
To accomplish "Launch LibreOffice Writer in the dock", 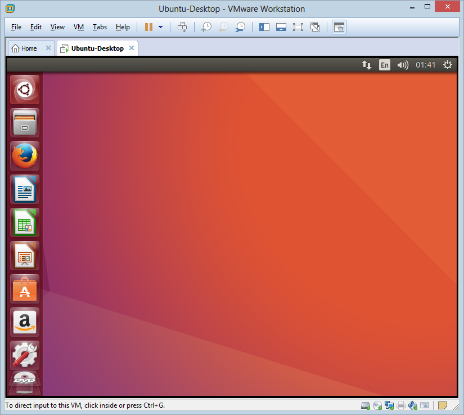I will pyautogui.click(x=24, y=189).
